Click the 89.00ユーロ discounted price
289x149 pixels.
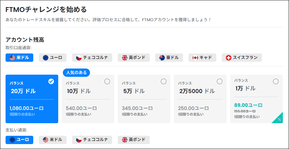(248, 105)
